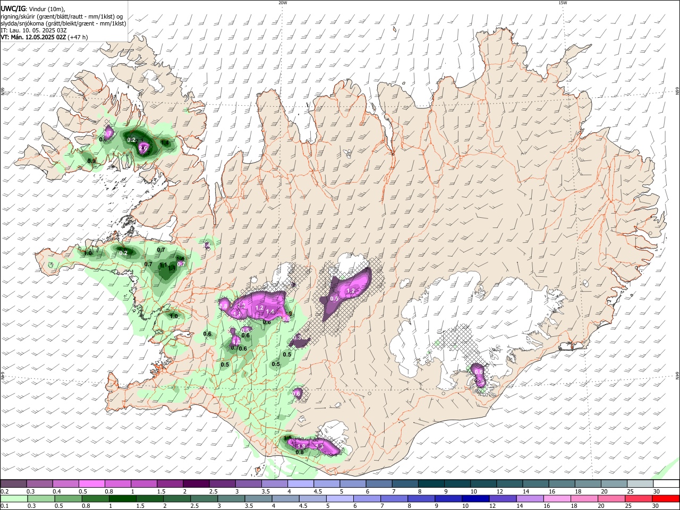This screenshot has height=510, width=680.
Task: Pick the lavender 4 swatch in the upper legend
Action: click(300, 484)
